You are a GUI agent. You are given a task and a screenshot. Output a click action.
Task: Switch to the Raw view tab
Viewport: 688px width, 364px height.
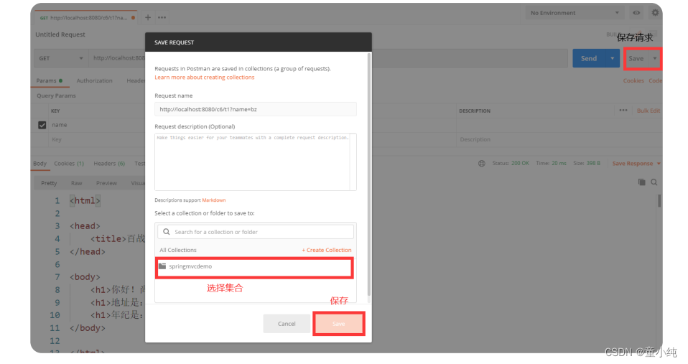pyautogui.click(x=76, y=183)
